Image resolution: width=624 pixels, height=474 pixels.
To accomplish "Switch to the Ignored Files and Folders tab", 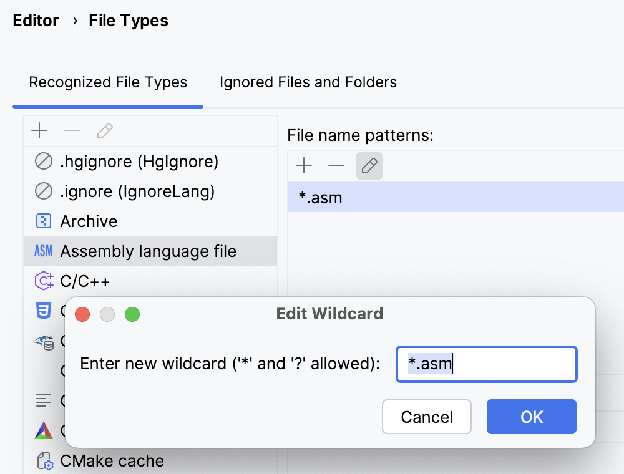I will [308, 82].
